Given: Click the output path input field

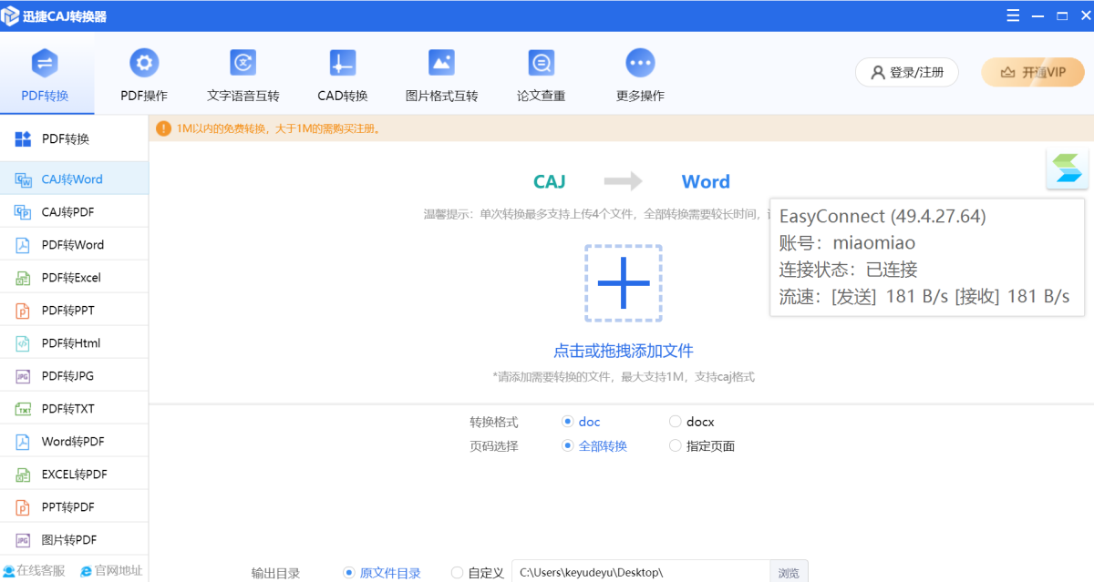Looking at the screenshot, I should tap(640, 573).
